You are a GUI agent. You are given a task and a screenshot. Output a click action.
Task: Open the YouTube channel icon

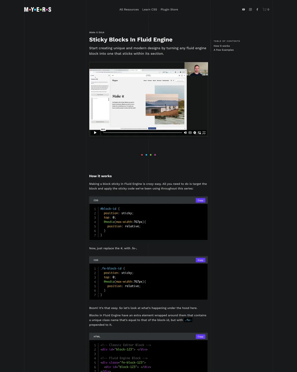pos(243,9)
